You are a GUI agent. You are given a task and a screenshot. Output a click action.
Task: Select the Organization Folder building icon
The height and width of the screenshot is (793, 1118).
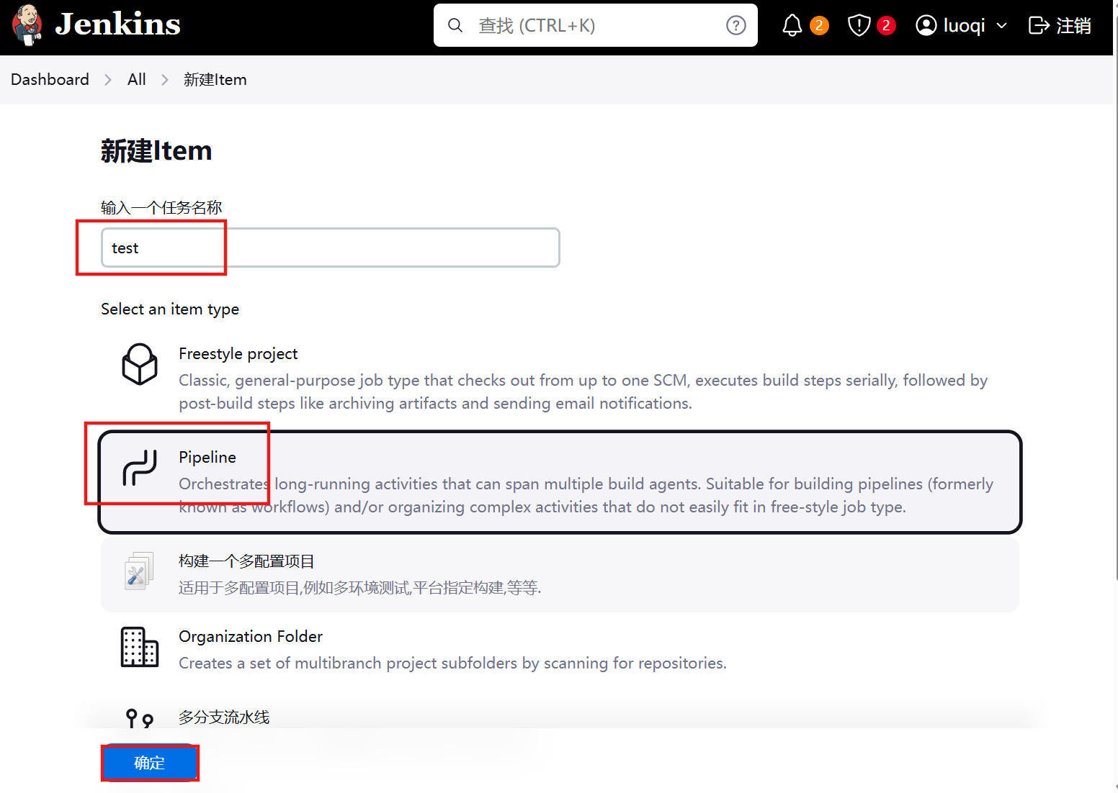coord(140,647)
